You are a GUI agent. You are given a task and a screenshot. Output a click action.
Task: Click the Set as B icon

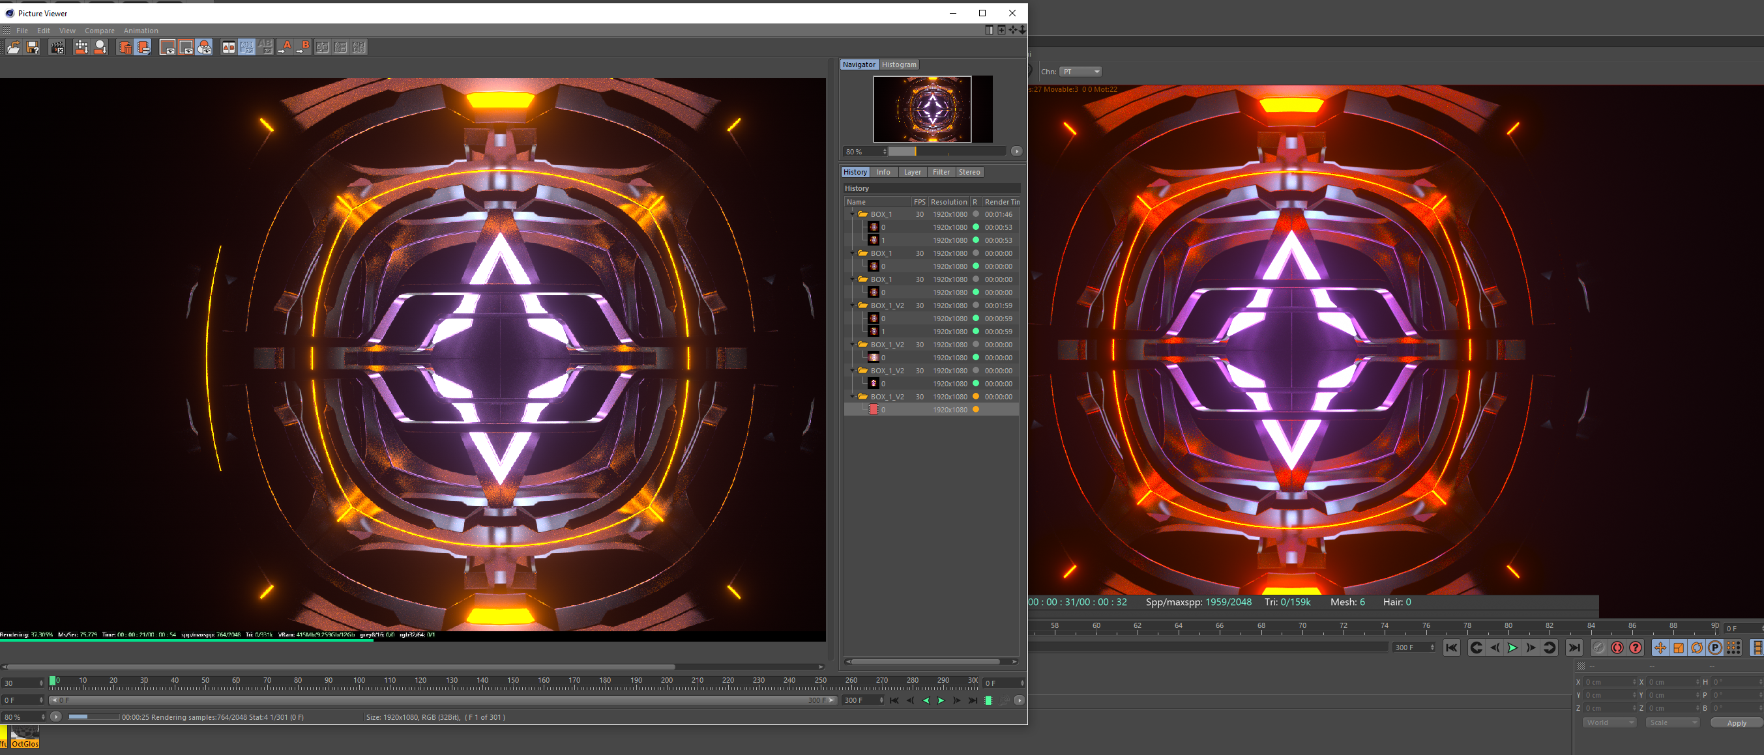[x=302, y=48]
